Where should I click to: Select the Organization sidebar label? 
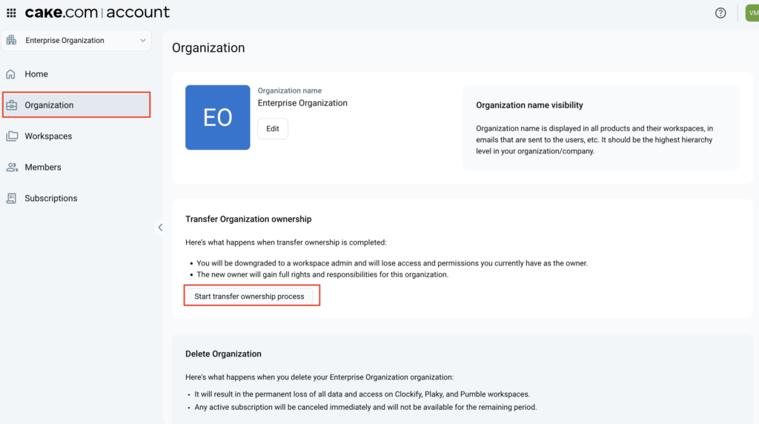tap(49, 105)
